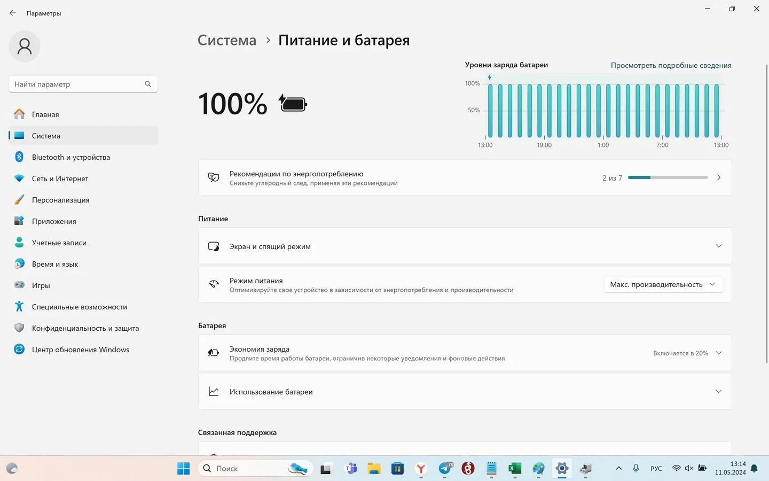This screenshot has height=481, width=769.
Task: Open Центр обновления Windows
Action: point(83,350)
